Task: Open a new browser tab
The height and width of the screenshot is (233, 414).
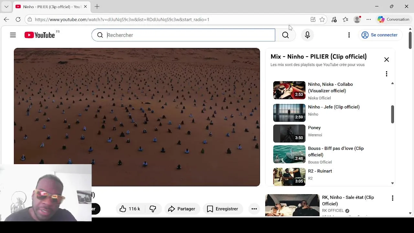Action: [97, 6]
